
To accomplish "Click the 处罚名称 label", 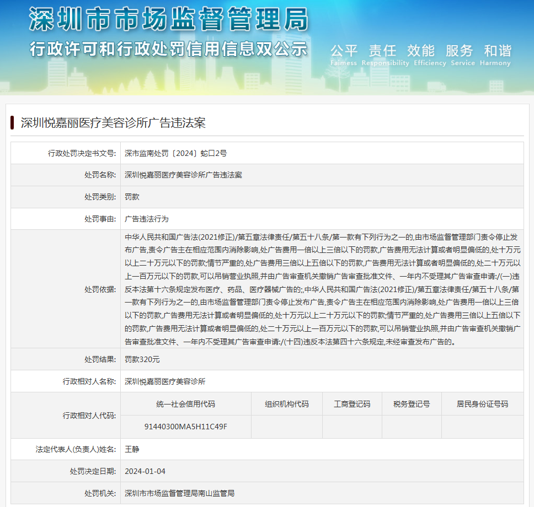I will 100,175.
